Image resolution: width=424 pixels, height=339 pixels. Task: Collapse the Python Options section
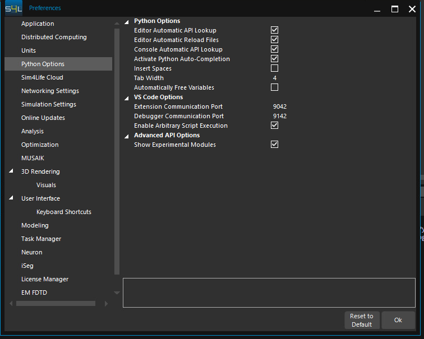click(127, 22)
